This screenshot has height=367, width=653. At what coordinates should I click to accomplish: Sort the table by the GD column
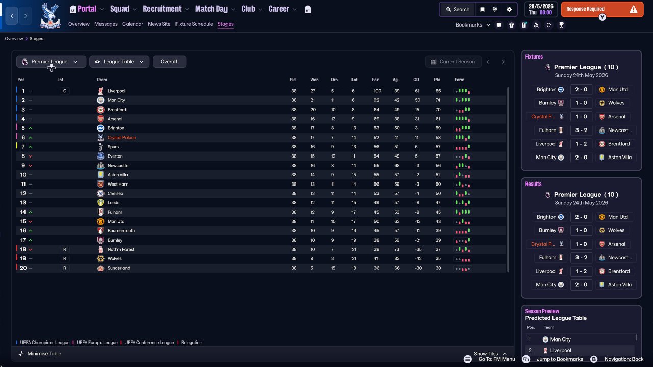[x=416, y=80]
